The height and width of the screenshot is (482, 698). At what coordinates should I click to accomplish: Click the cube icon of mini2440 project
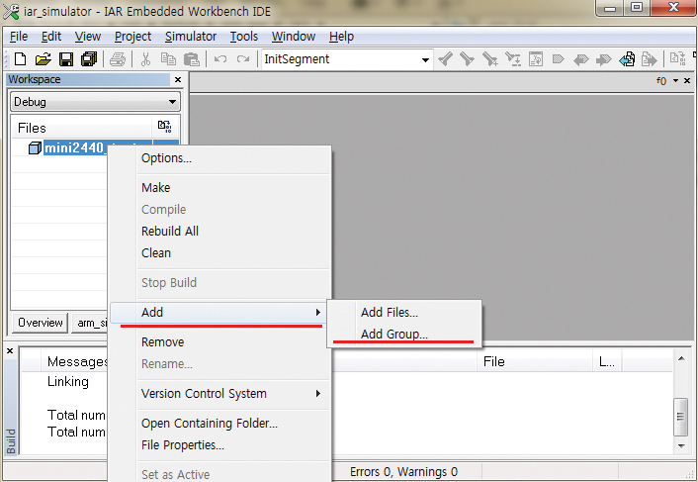point(35,147)
